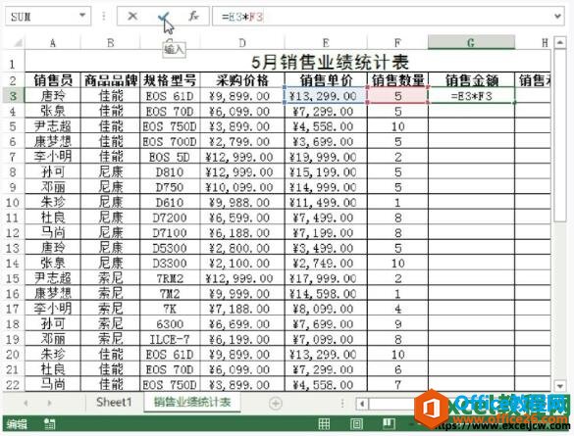This screenshot has width=574, height=436.
Task: Click cell F18 with quantity 9
Action: pos(397,323)
